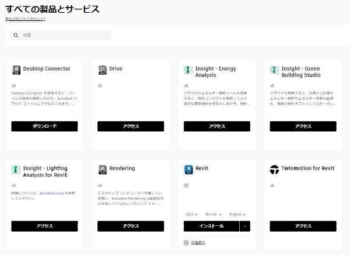Click the Insight - Green Building Studio icon
The image size is (350, 255).
click(274, 70)
